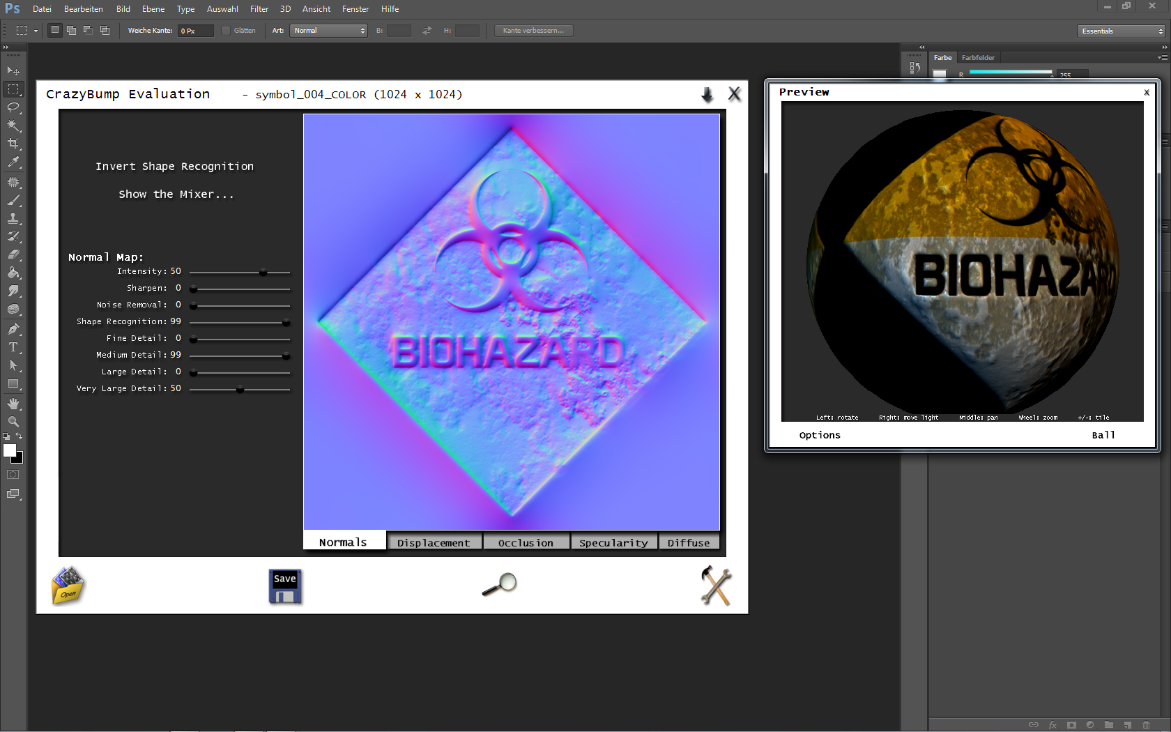1171x732 pixels.
Task: Select the History Brush tool
Action: pyautogui.click(x=13, y=236)
